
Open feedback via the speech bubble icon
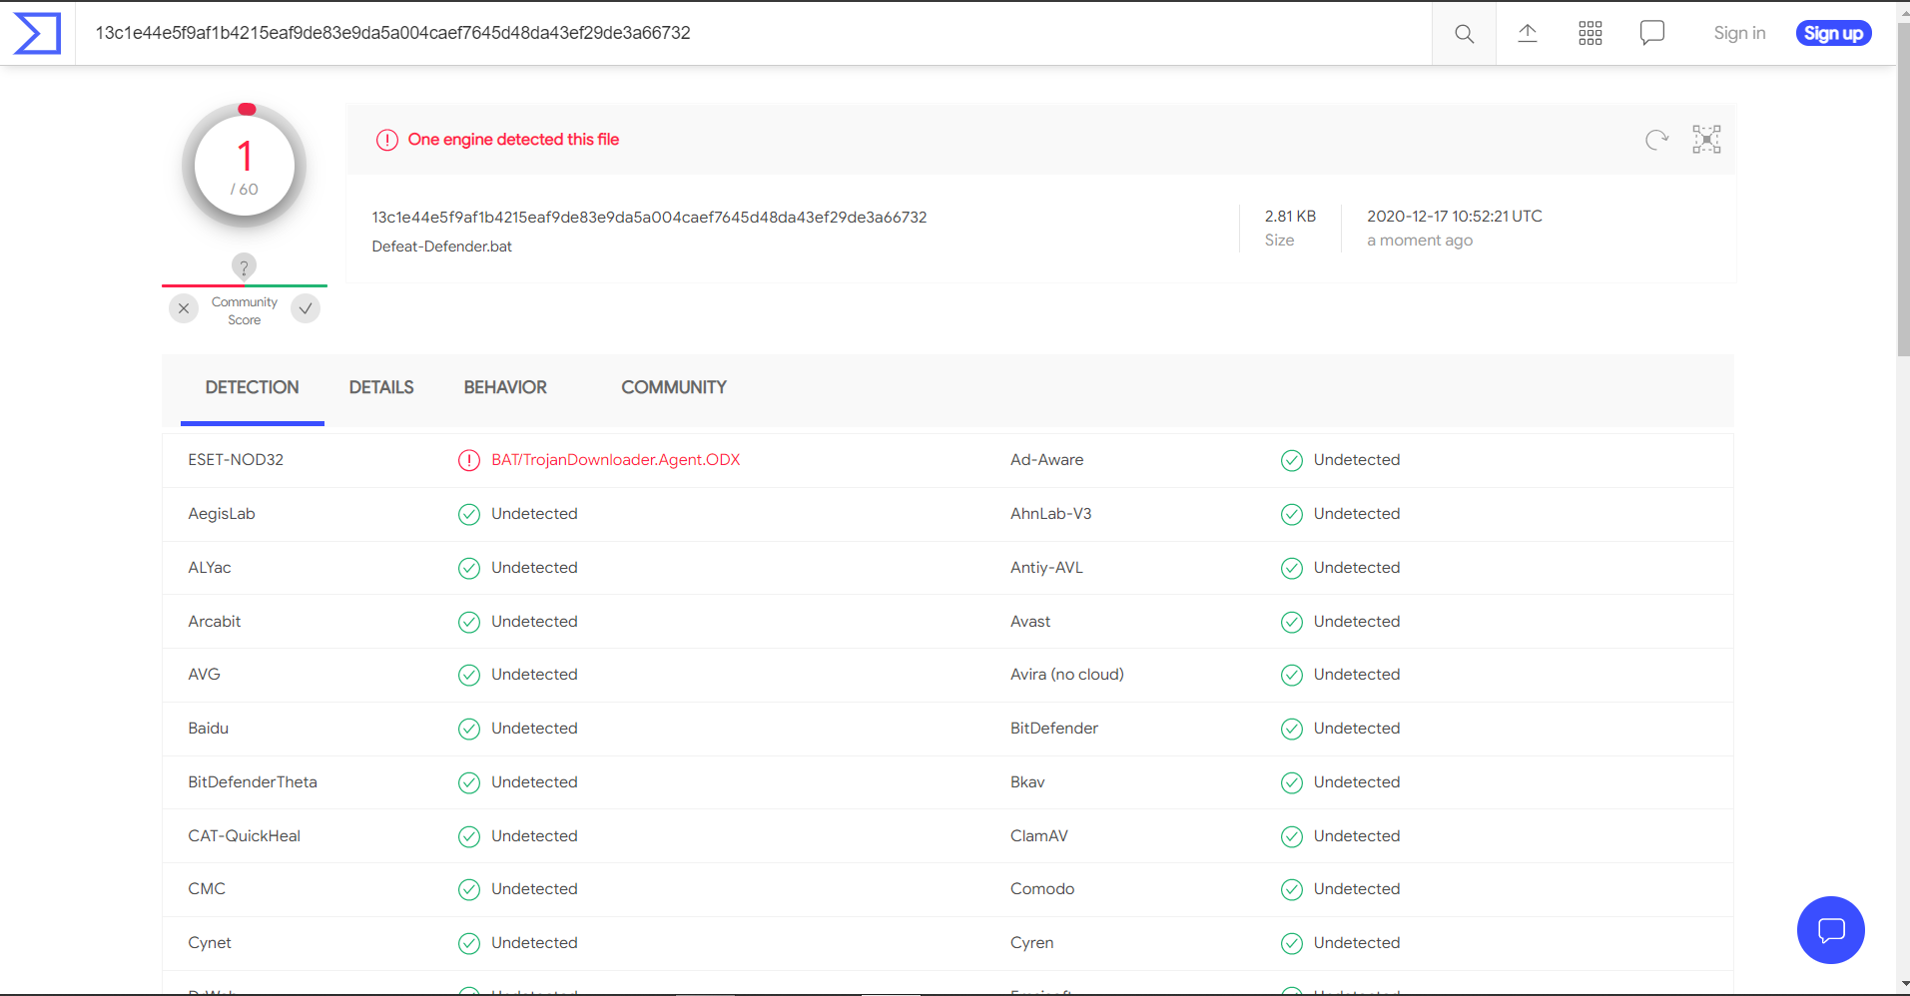(x=1651, y=33)
